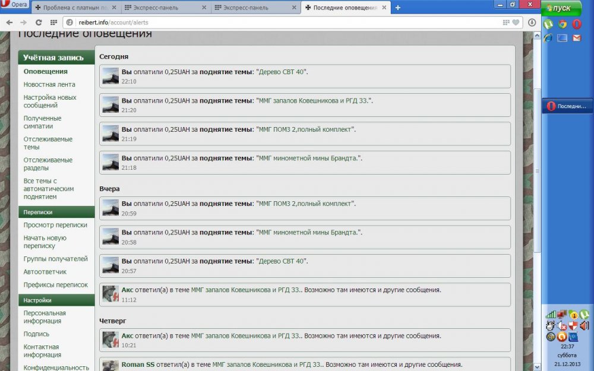The image size is (594, 371).
Task: Launch Opera from quick launch
Action: pos(577,24)
